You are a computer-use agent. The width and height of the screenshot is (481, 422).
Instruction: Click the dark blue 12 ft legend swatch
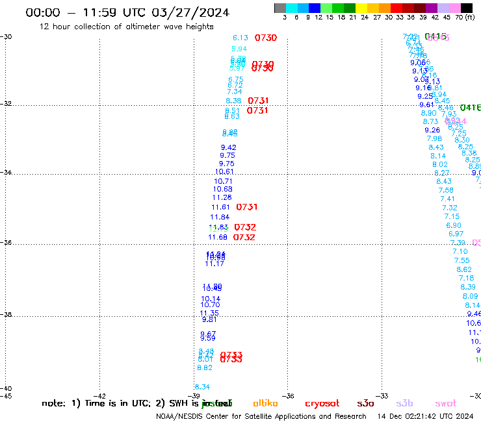[x=315, y=8]
